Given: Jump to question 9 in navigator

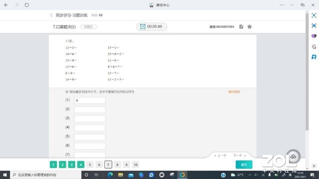Looking at the screenshot, I should [127, 165].
